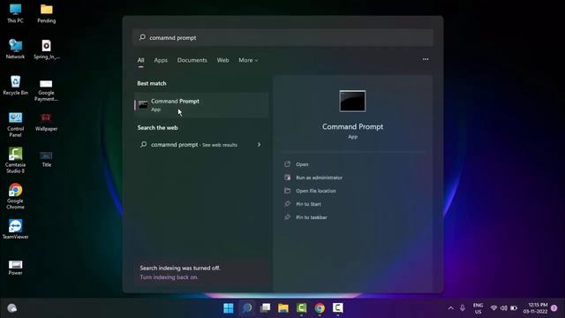The width and height of the screenshot is (565, 318).
Task: Open the Recycle Bin icon
Action: coord(15,86)
